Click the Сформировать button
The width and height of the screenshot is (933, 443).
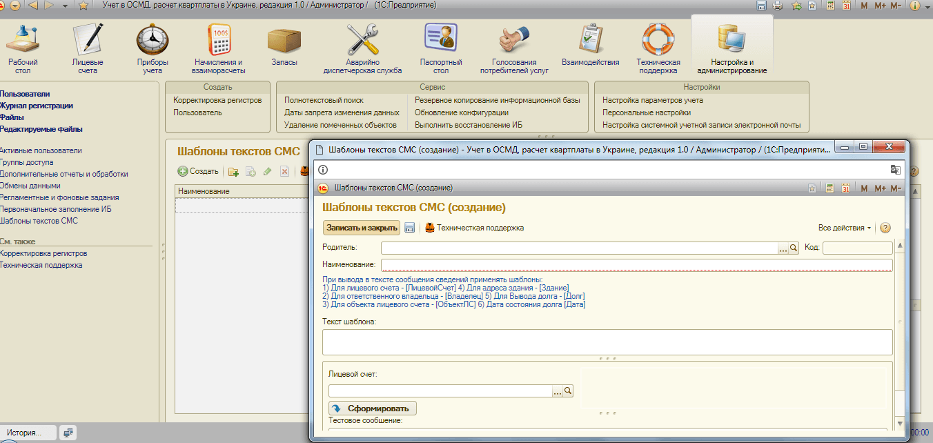click(373, 408)
